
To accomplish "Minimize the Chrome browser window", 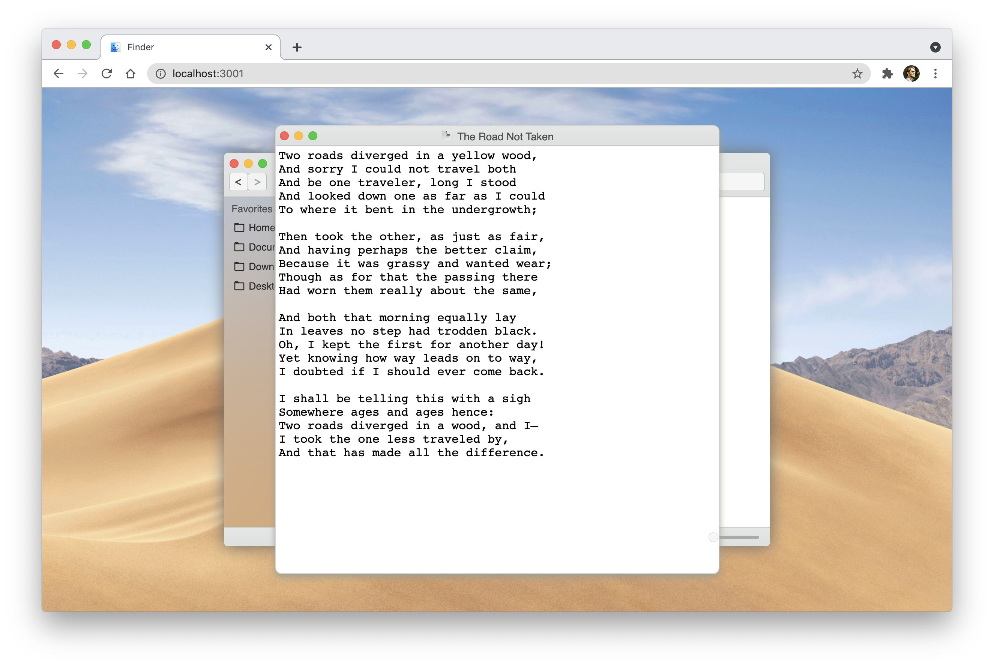I will (x=72, y=45).
